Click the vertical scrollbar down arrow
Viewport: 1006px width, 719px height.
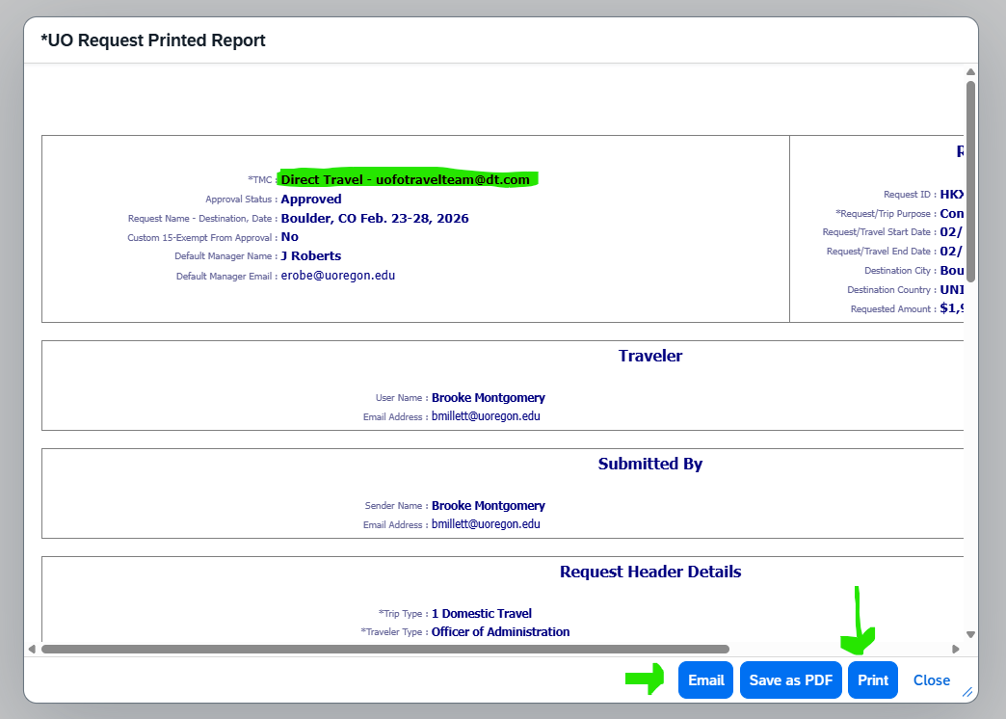[970, 634]
